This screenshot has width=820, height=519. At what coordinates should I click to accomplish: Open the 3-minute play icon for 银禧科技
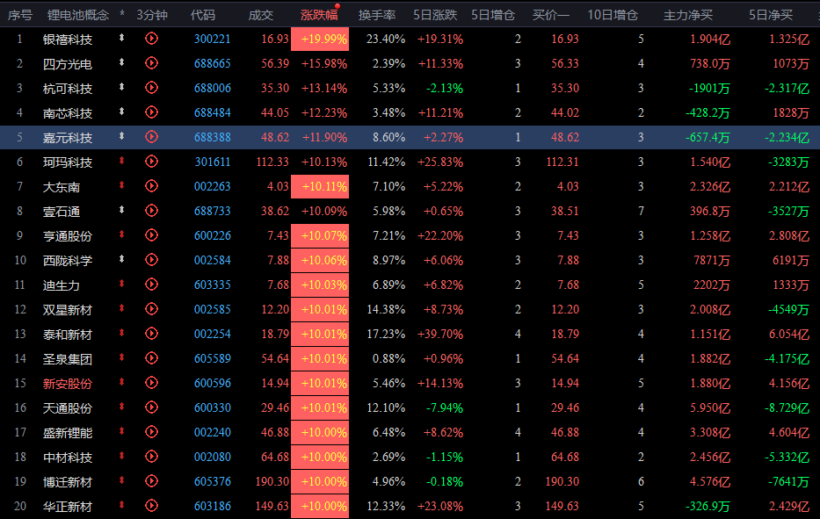click(151, 38)
